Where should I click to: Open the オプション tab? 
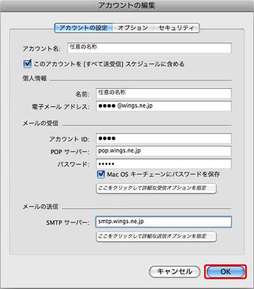(133, 28)
